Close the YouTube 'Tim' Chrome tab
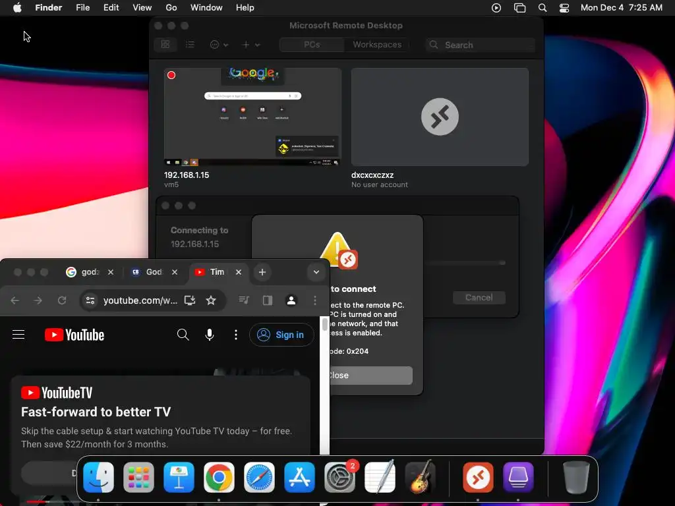Screen dimensions: 675x506 click(239, 272)
